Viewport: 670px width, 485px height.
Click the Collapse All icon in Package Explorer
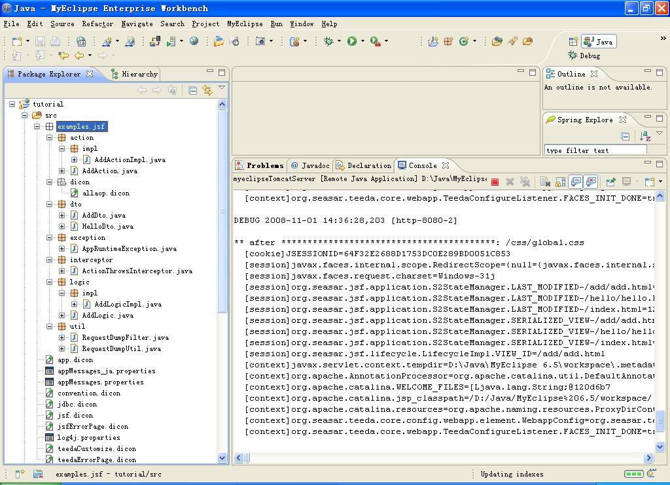point(193,90)
